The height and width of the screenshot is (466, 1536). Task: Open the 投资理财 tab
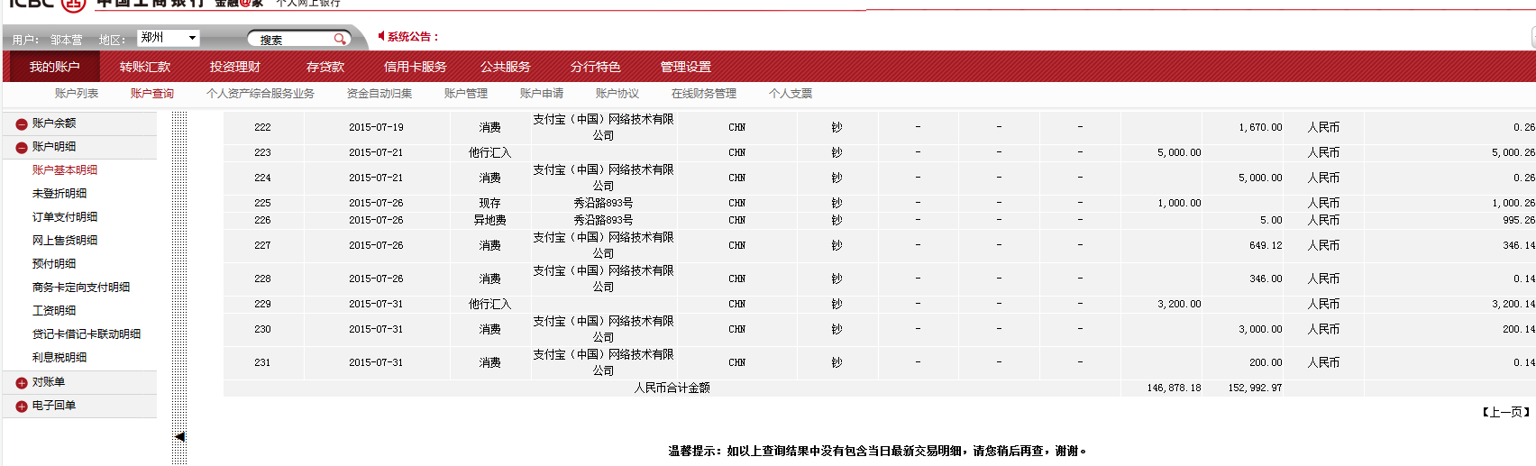(235, 67)
